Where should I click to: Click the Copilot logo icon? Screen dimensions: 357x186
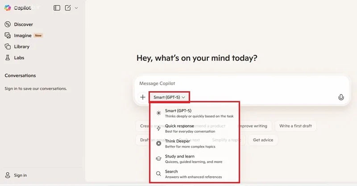pyautogui.click(x=8, y=8)
